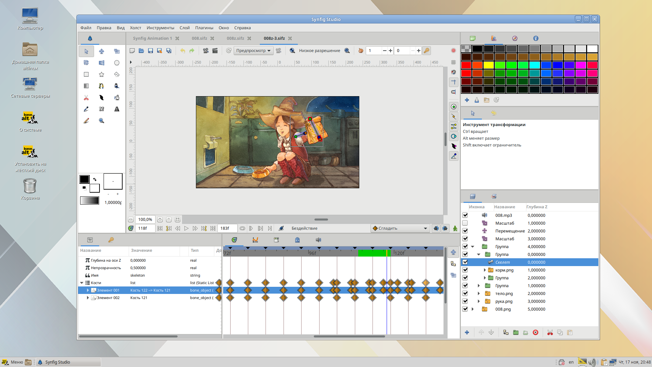Toggle visibility of 008.mp3 layer
This screenshot has width=652, height=367.
click(x=465, y=215)
